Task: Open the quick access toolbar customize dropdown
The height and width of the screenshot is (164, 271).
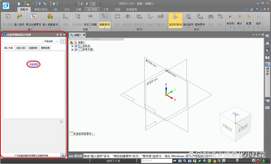Action: [x=100, y=4]
